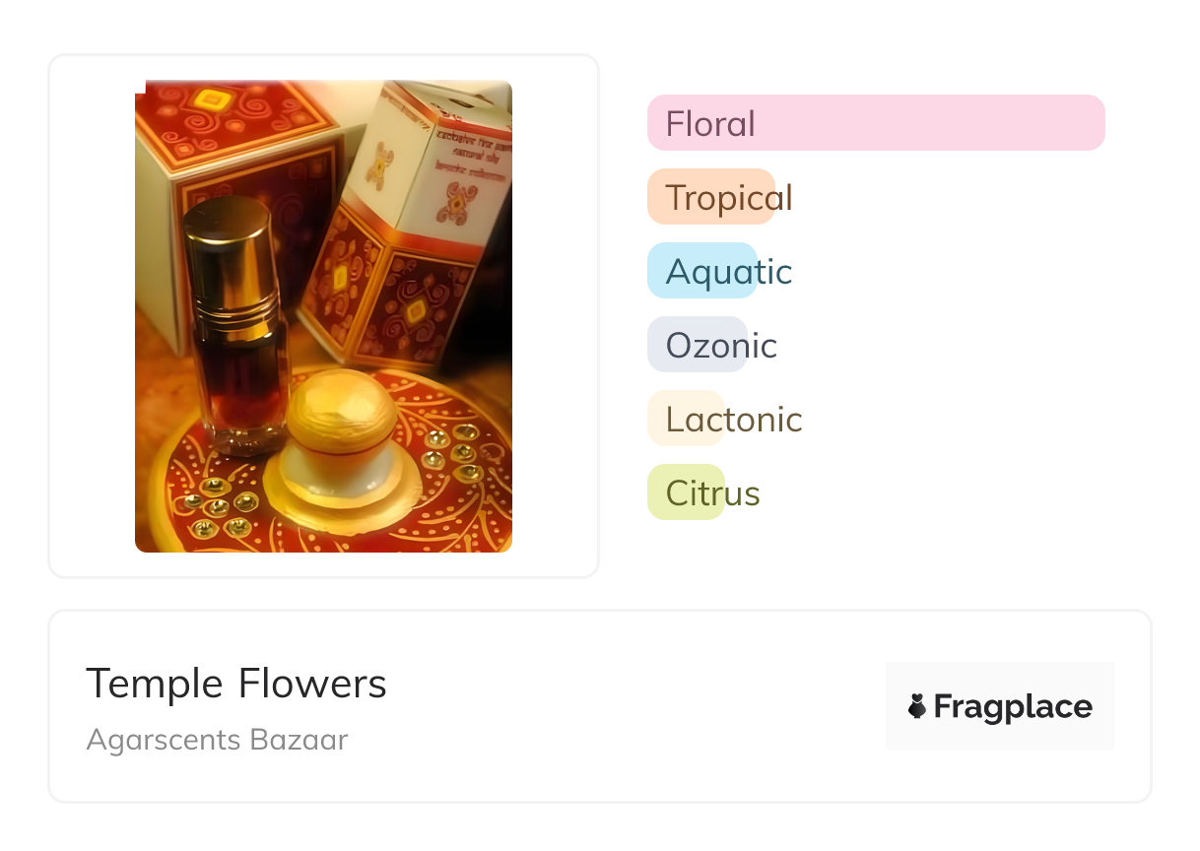
Task: Open the Agarscents Bazaar brand link
Action: [217, 740]
